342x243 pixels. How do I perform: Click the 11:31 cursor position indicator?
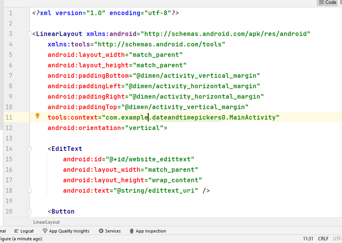[308, 239]
